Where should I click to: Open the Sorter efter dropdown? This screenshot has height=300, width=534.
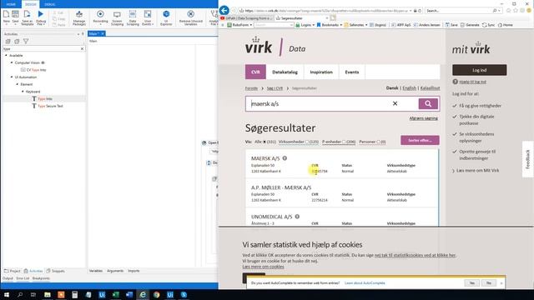pos(420,140)
